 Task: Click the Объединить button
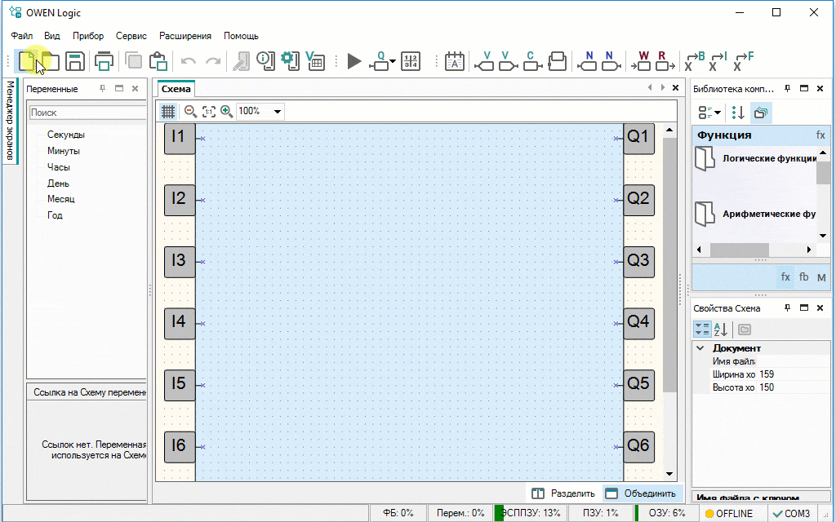pos(641,493)
